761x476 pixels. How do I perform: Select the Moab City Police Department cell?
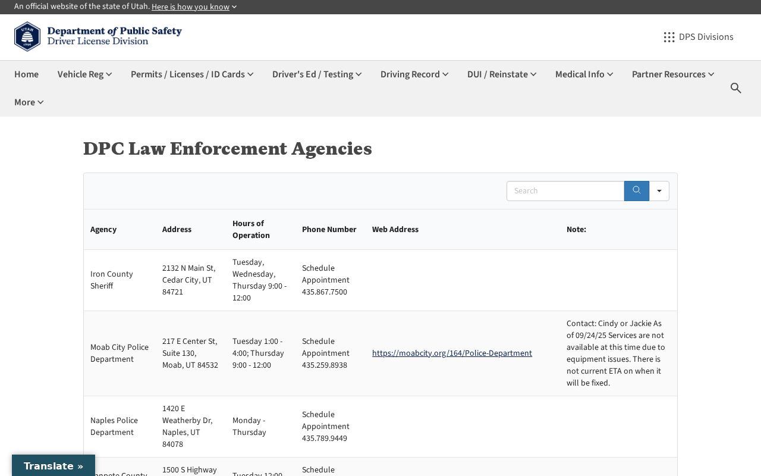(120, 353)
